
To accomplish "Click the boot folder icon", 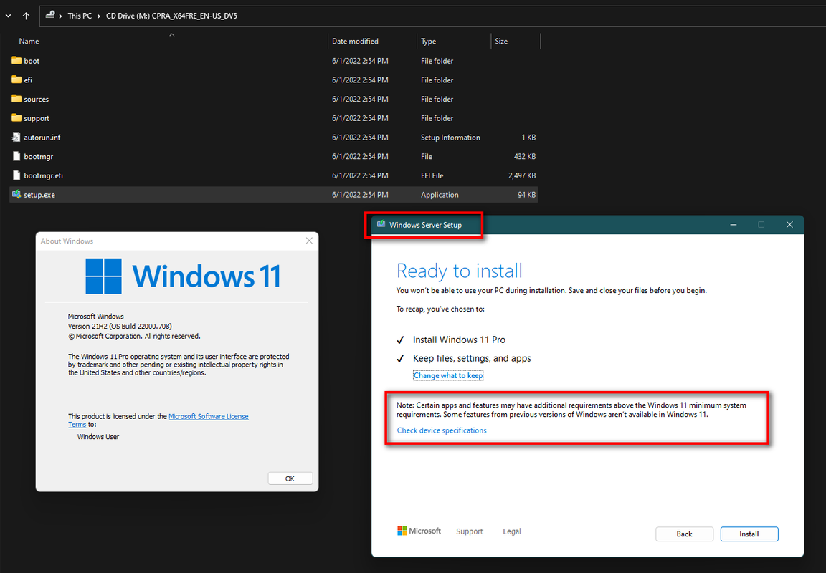I will point(16,60).
